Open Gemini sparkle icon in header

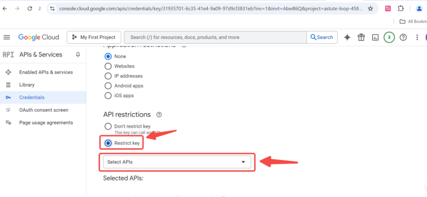(x=347, y=37)
